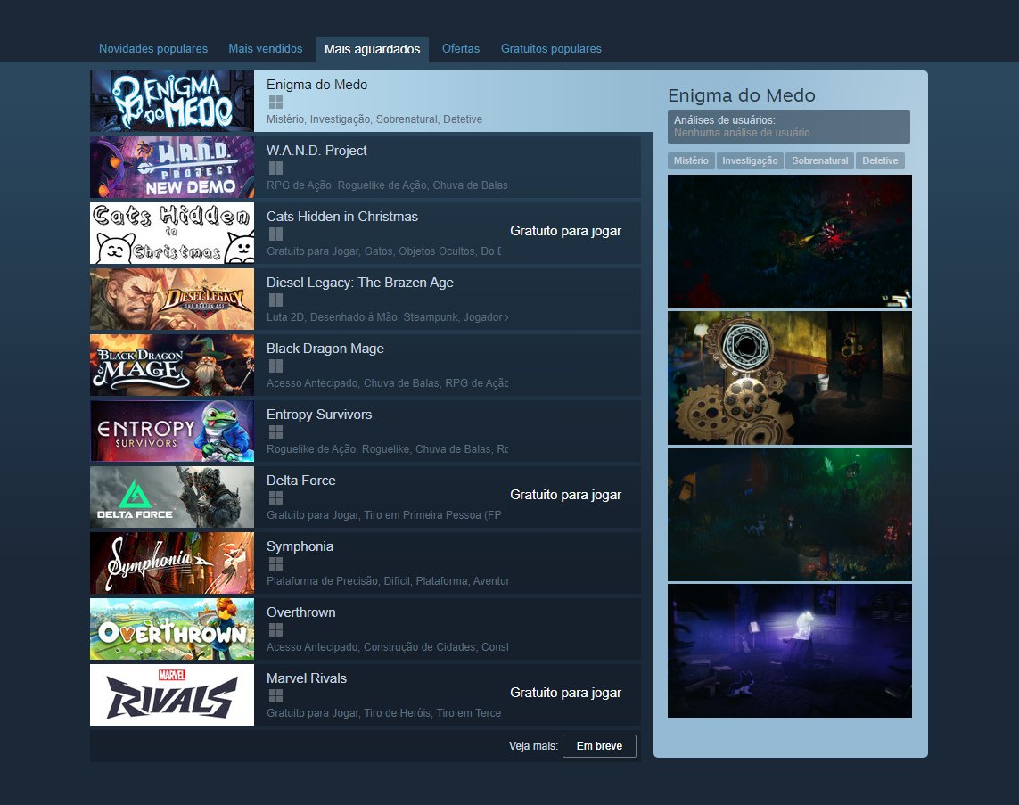The image size is (1019, 805).
Task: View gears puzzle screenshot in preview panel
Action: [x=790, y=378]
